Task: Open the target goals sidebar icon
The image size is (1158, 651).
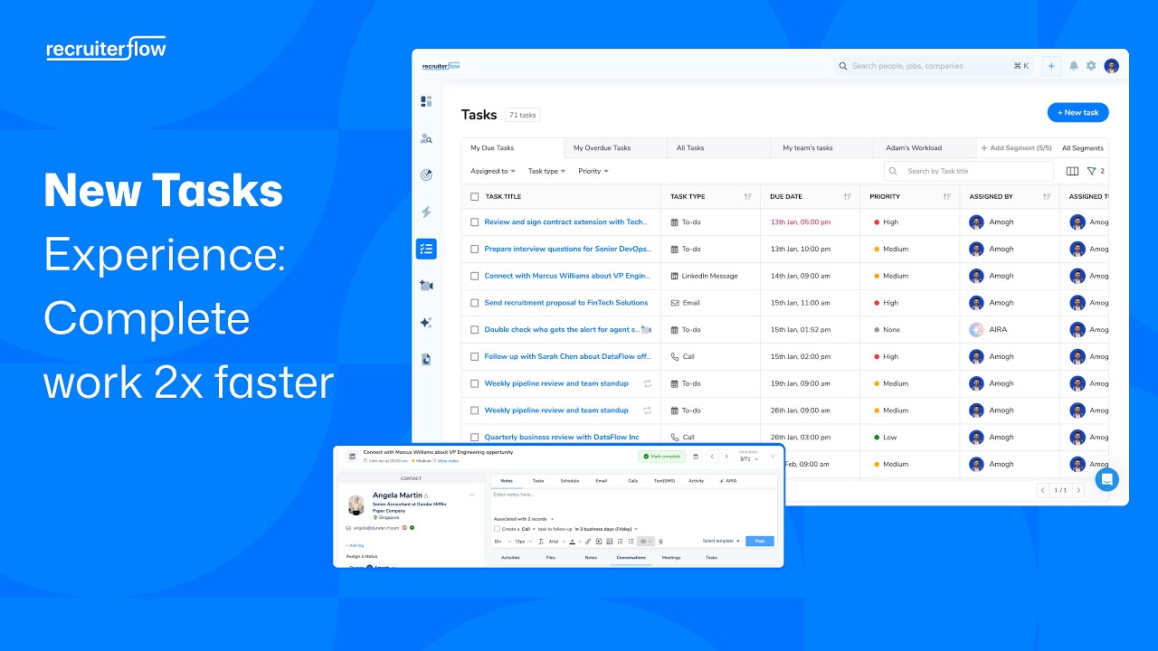Action: pos(426,175)
